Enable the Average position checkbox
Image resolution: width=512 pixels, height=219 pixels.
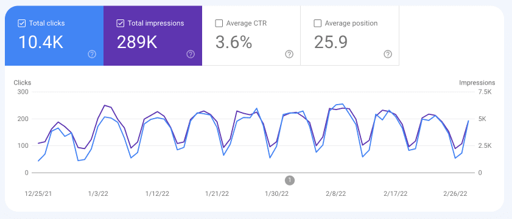coord(317,24)
